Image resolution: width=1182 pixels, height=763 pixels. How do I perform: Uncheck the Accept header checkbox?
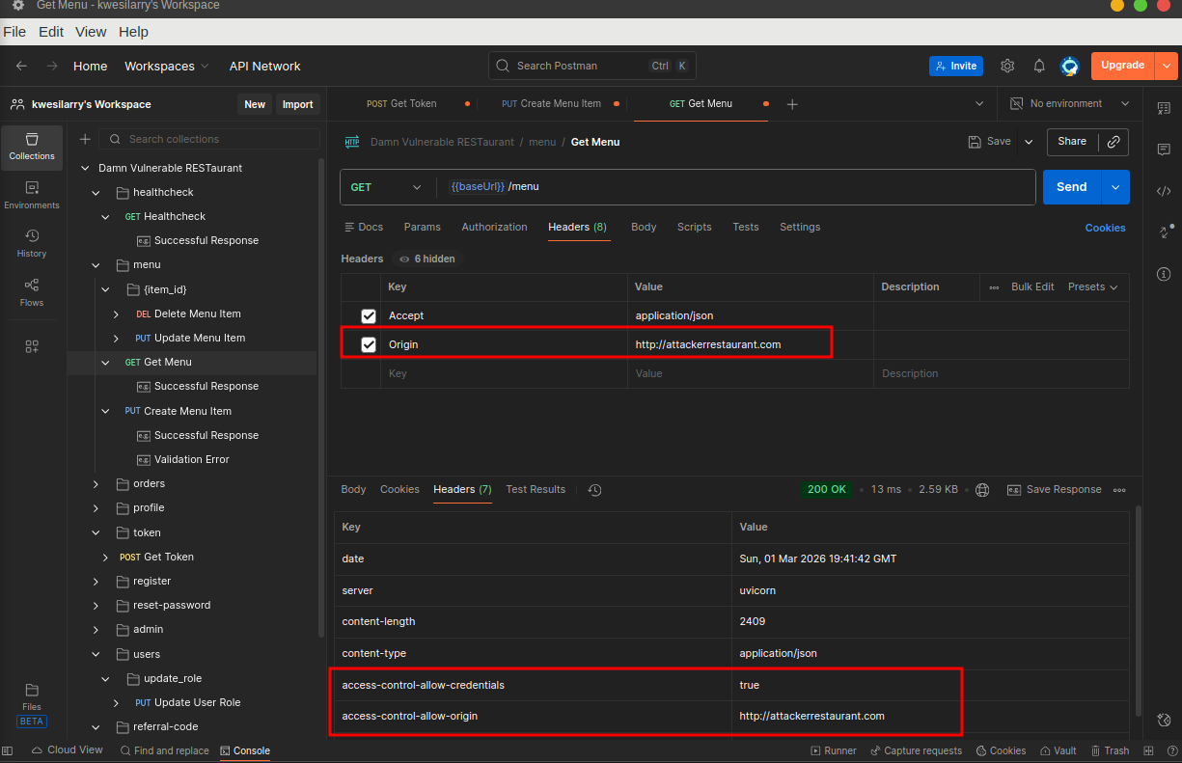coord(369,315)
